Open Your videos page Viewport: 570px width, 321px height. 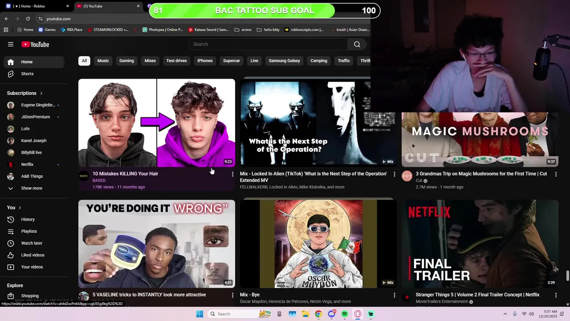click(32, 267)
